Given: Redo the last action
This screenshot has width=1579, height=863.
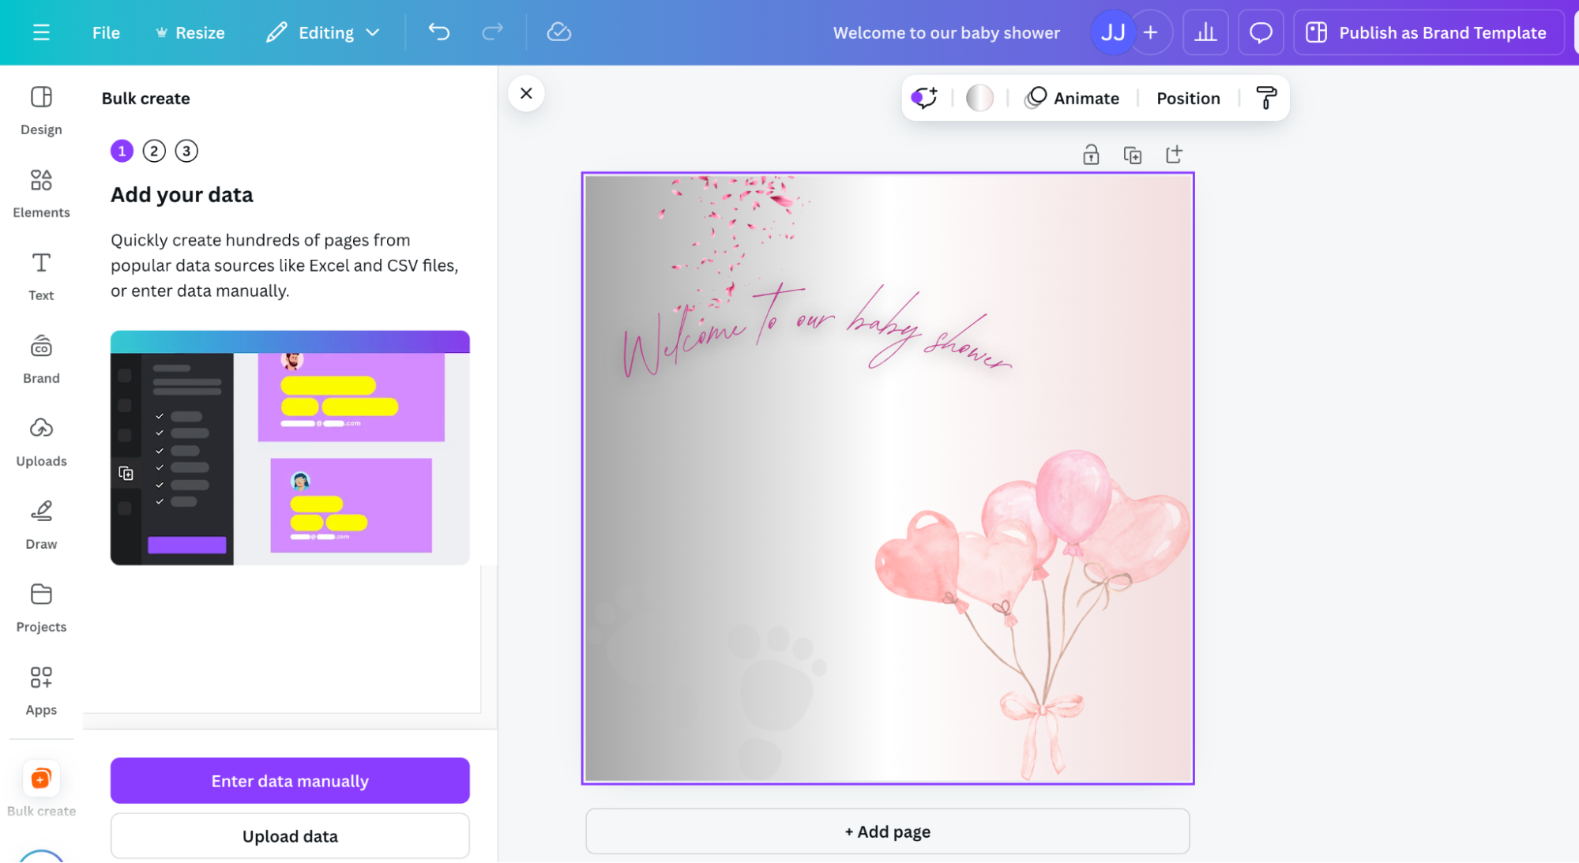Looking at the screenshot, I should point(492,32).
